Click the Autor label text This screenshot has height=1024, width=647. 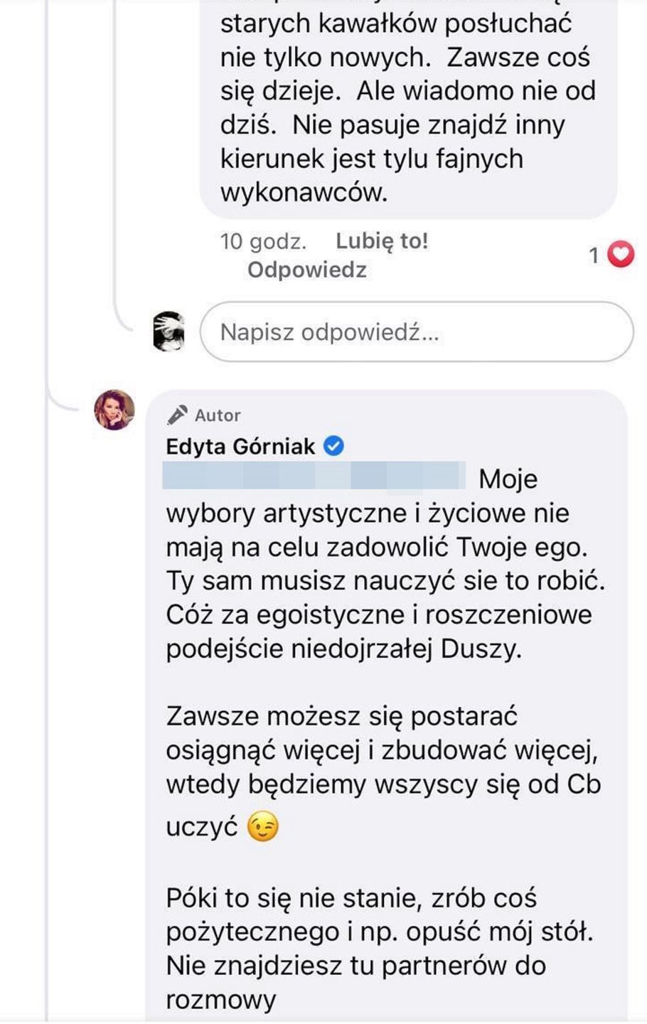[217, 415]
